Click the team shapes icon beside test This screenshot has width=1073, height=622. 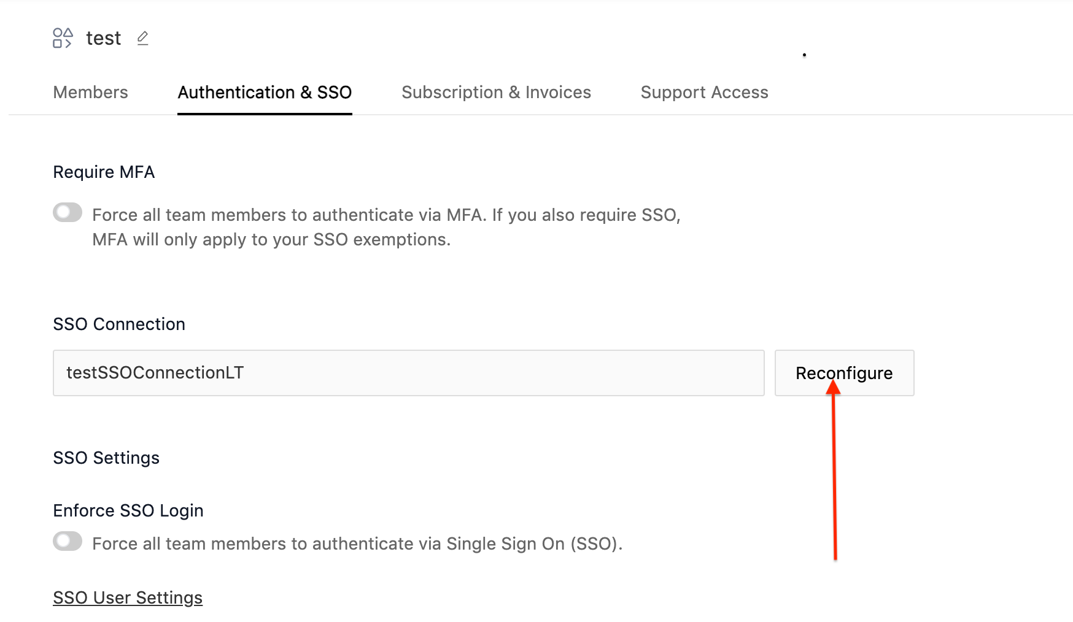click(63, 38)
